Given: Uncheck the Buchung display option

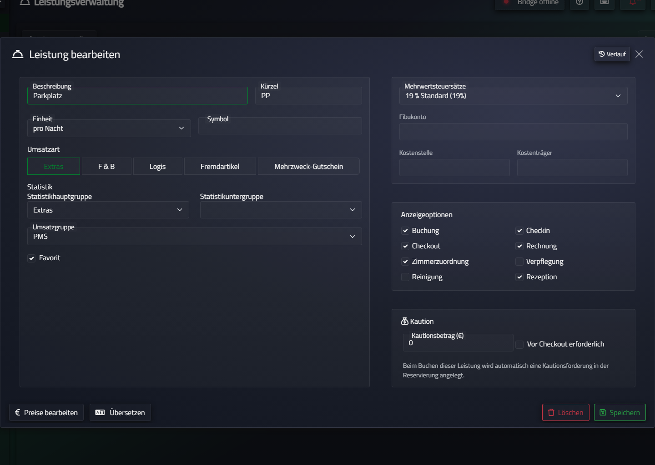Looking at the screenshot, I should click(x=405, y=231).
